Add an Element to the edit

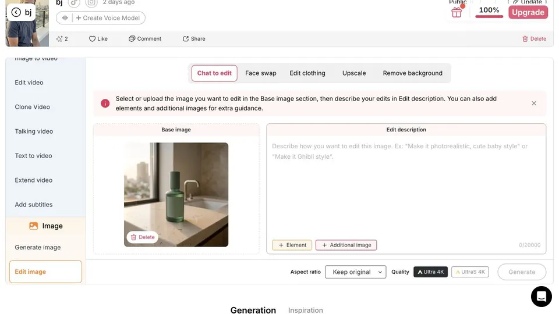coord(292,245)
